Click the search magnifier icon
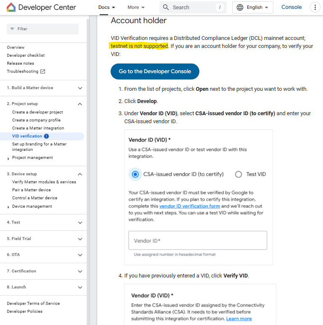323x325 pixels. click(166, 7)
